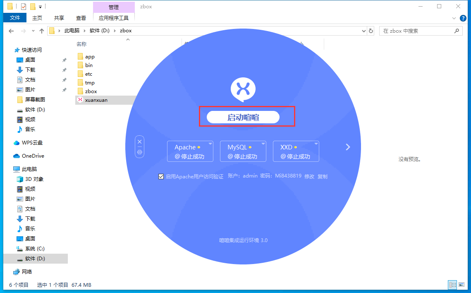
Task: Click the back navigation arrow
Action: pos(11,31)
